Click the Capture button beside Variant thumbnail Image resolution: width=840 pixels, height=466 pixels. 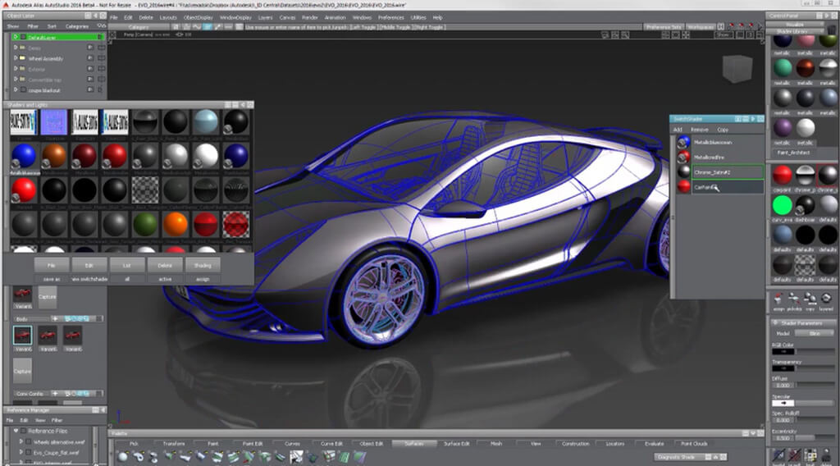(47, 296)
